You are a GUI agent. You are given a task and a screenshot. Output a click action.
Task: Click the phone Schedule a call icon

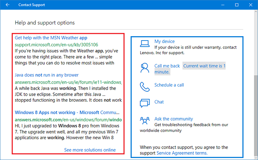point(145,87)
